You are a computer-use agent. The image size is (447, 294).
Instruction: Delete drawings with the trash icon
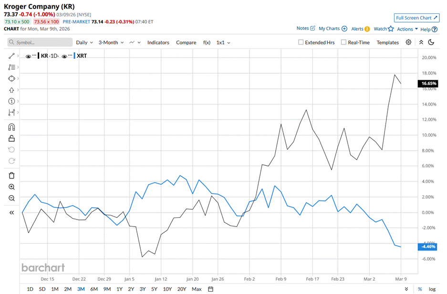pyautogui.click(x=11, y=175)
